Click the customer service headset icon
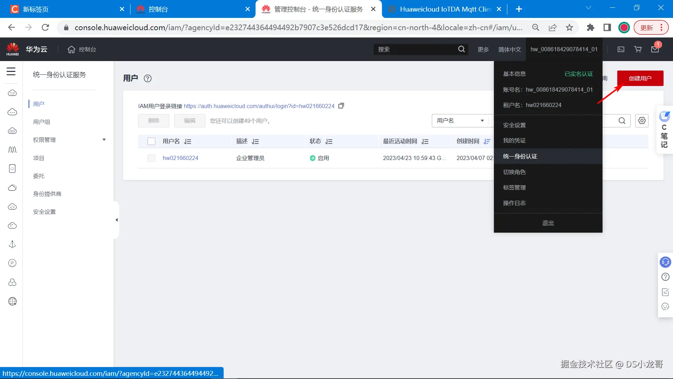This screenshot has height=379, width=673. 665,262
